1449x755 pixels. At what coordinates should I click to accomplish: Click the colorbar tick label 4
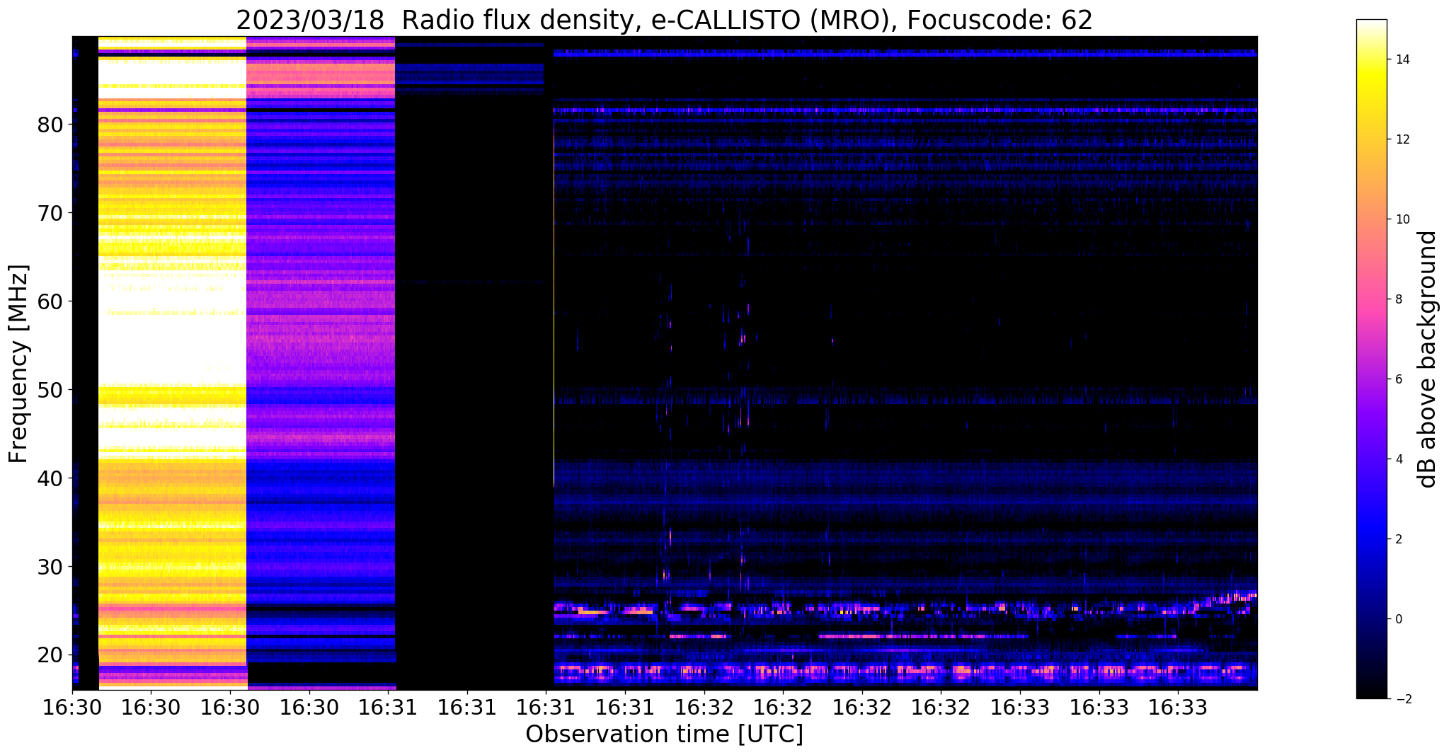(x=1398, y=459)
